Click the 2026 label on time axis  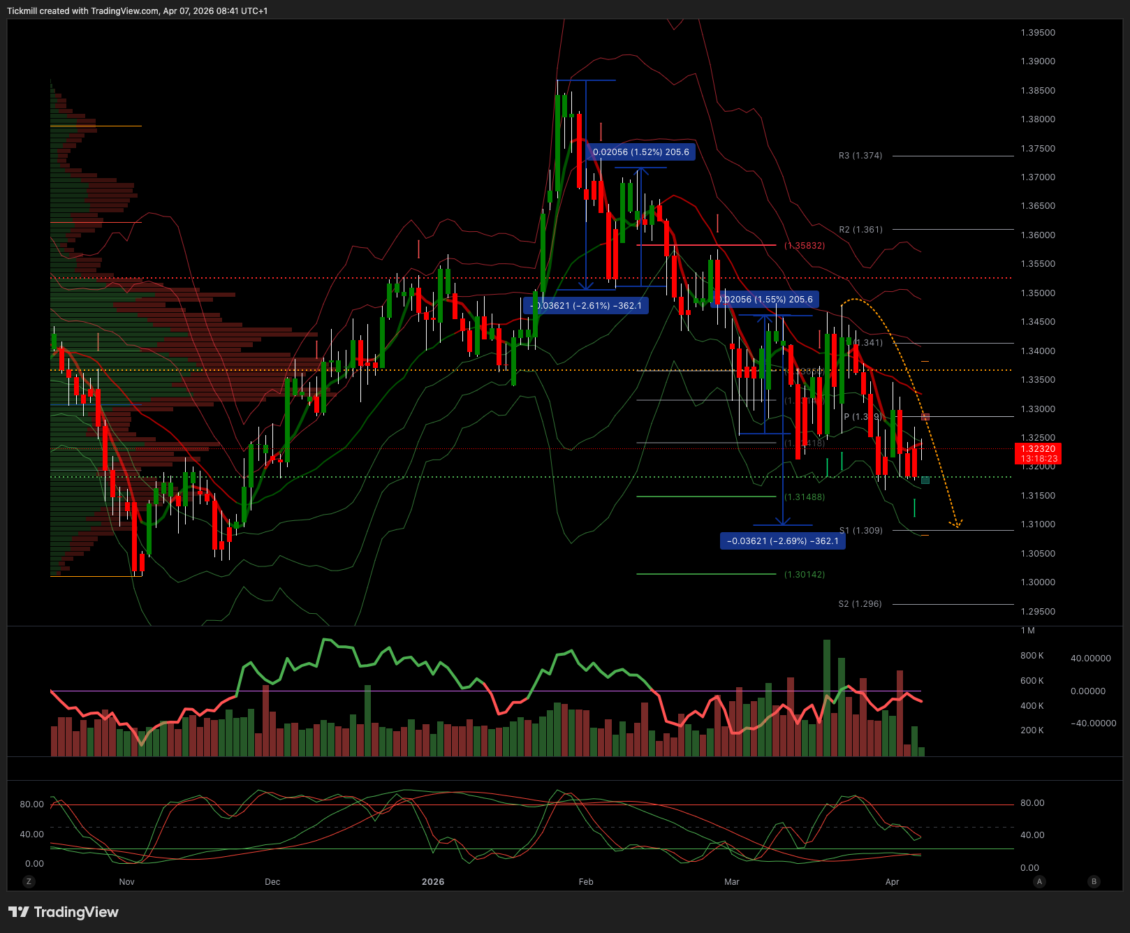coord(433,882)
